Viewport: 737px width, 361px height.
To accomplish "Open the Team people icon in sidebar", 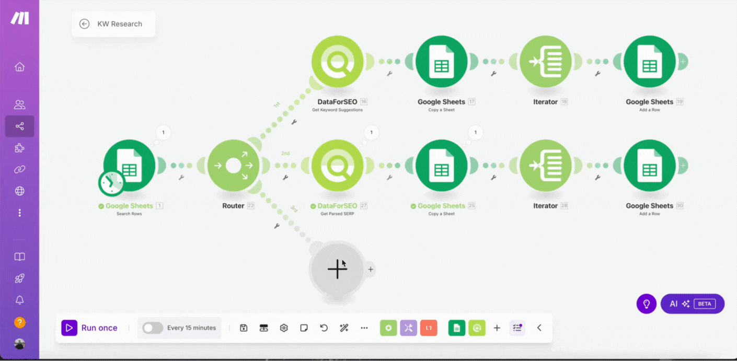I will pos(19,104).
